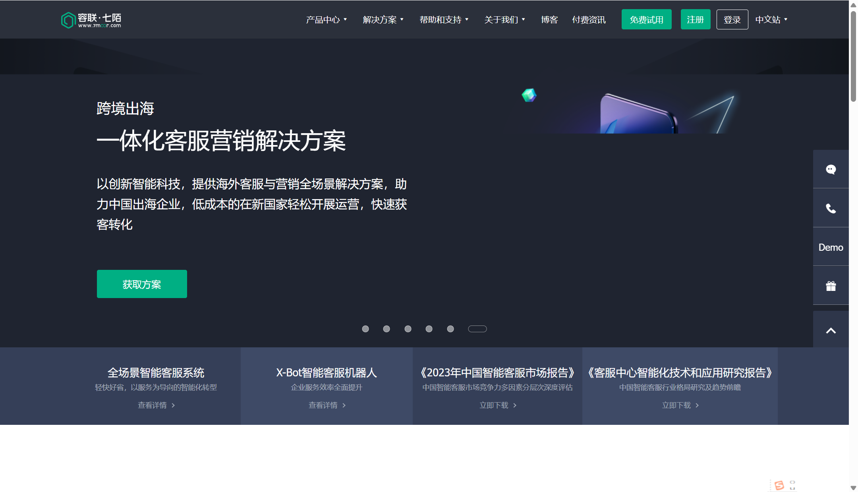Image resolution: width=858 pixels, height=492 pixels.
Task: Click the 获取方案 button
Action: [142, 284]
